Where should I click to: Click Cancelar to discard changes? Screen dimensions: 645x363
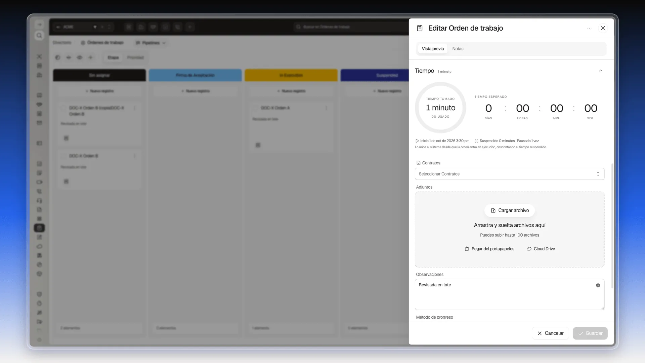point(550,333)
